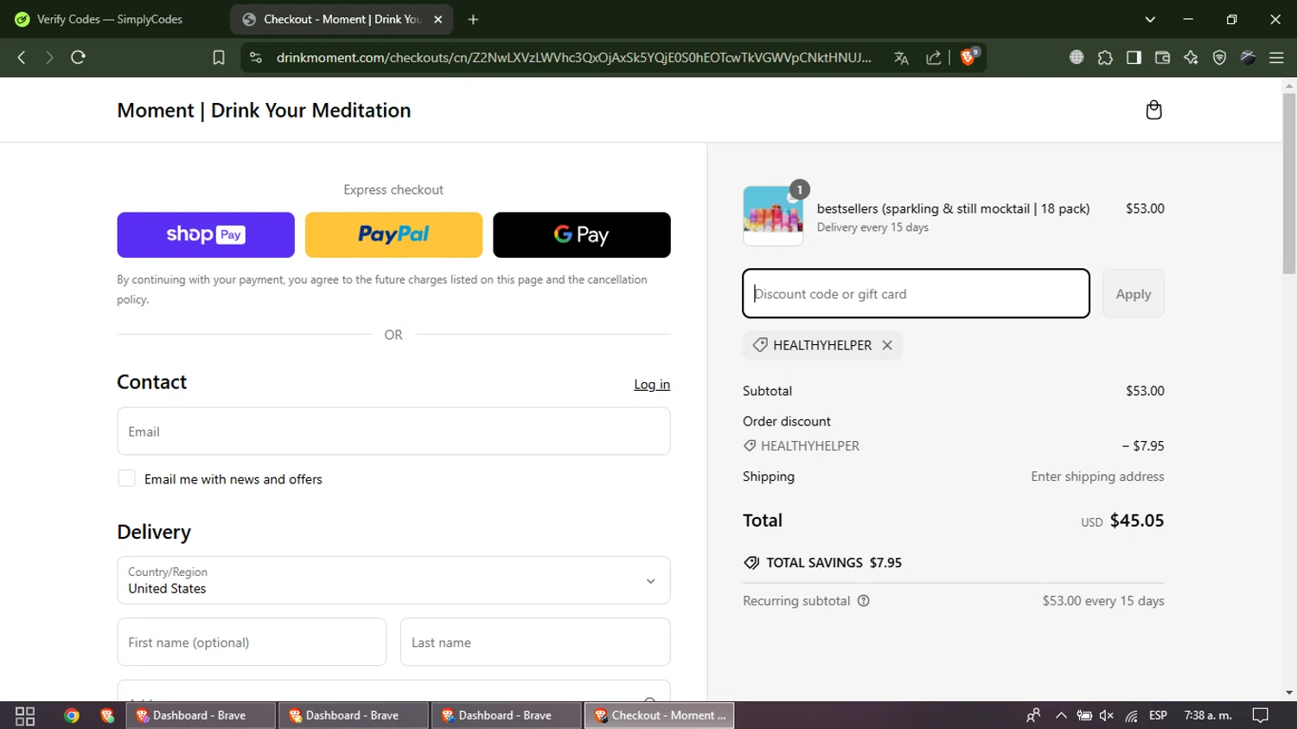
Task: Open Wi-Fi network tray icon
Action: pyautogui.click(x=1131, y=716)
